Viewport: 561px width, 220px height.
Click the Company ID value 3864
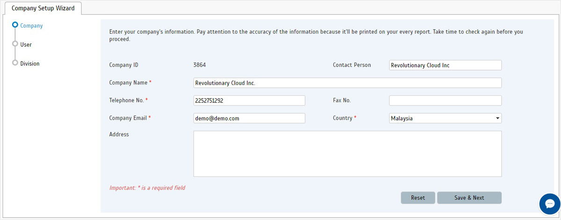(200, 65)
